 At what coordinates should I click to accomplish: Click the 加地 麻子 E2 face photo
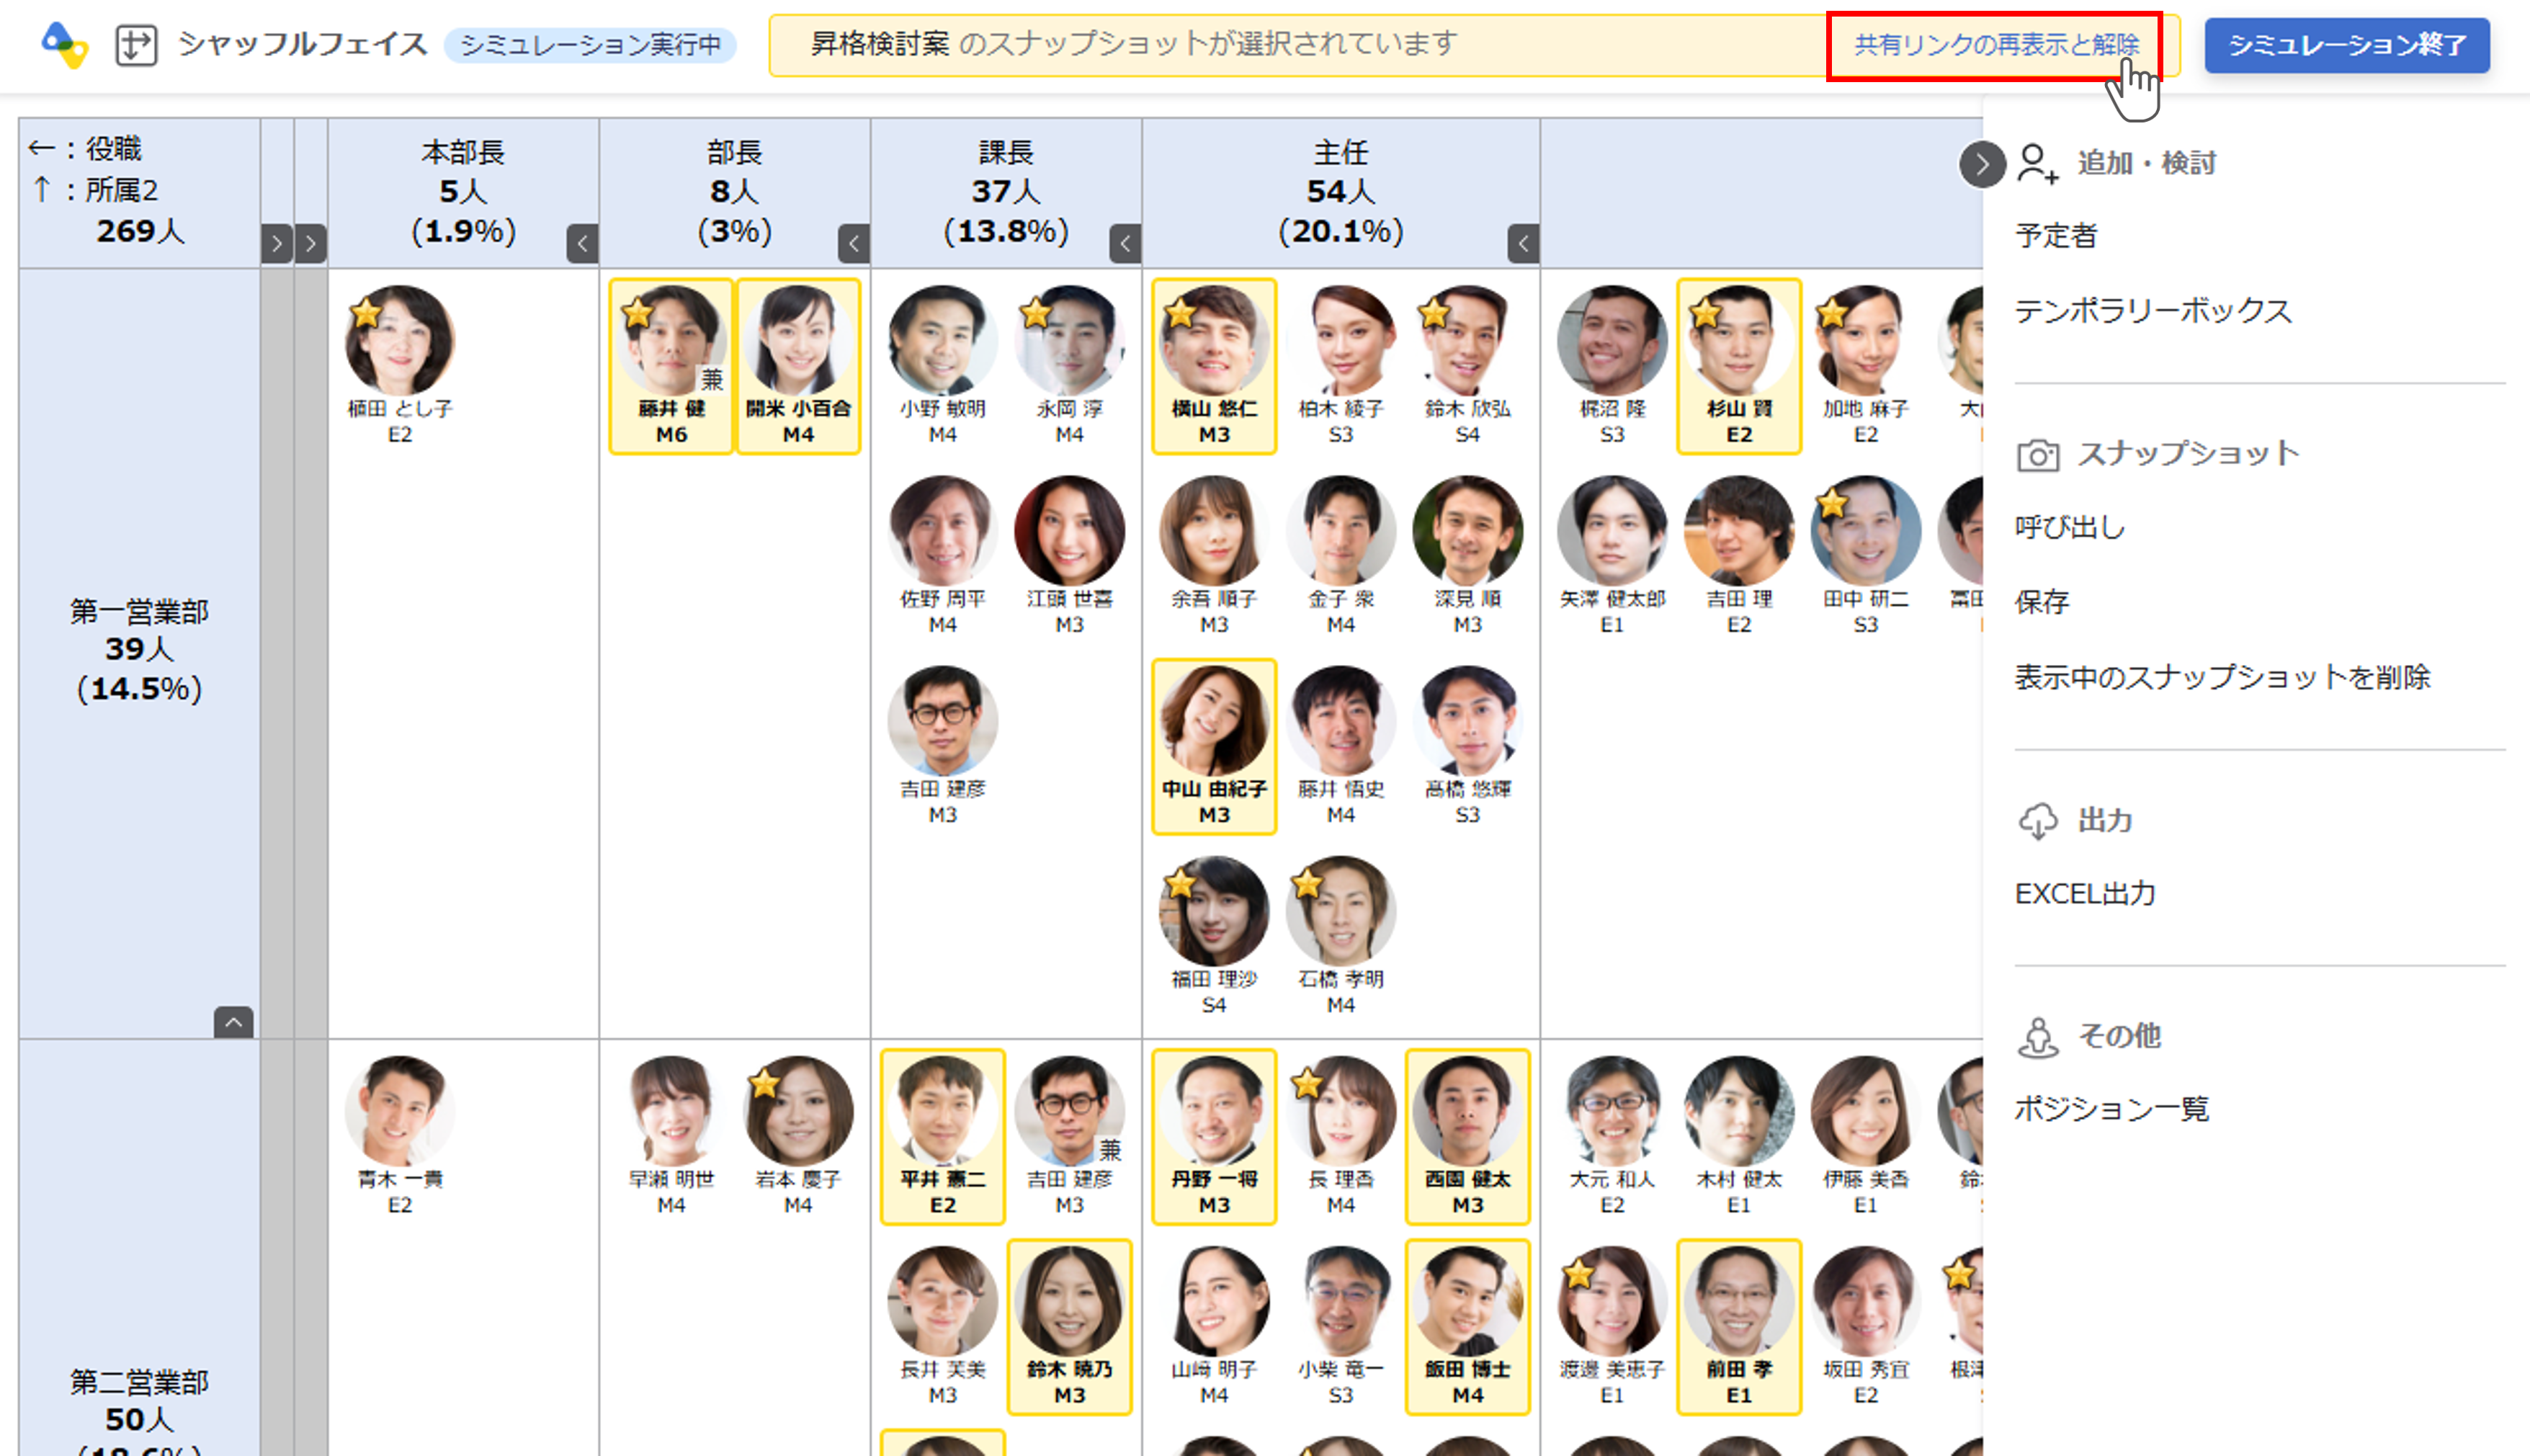click(1865, 340)
